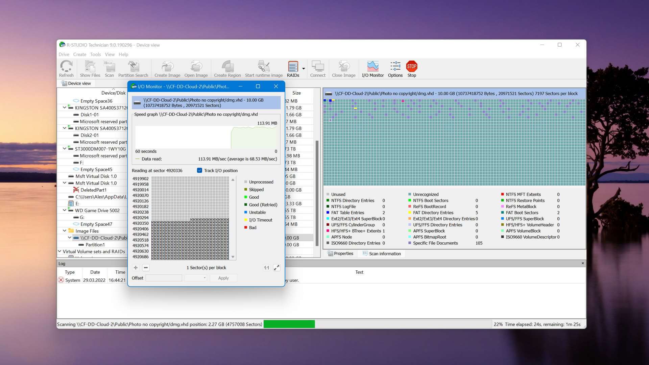This screenshot has height=365, width=649.
Task: Click the Create Image toolbar icon
Action: (x=167, y=69)
